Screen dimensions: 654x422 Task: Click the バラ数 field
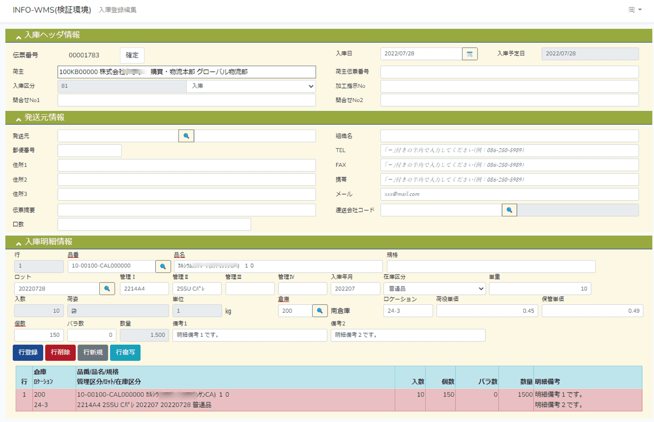(x=92, y=335)
